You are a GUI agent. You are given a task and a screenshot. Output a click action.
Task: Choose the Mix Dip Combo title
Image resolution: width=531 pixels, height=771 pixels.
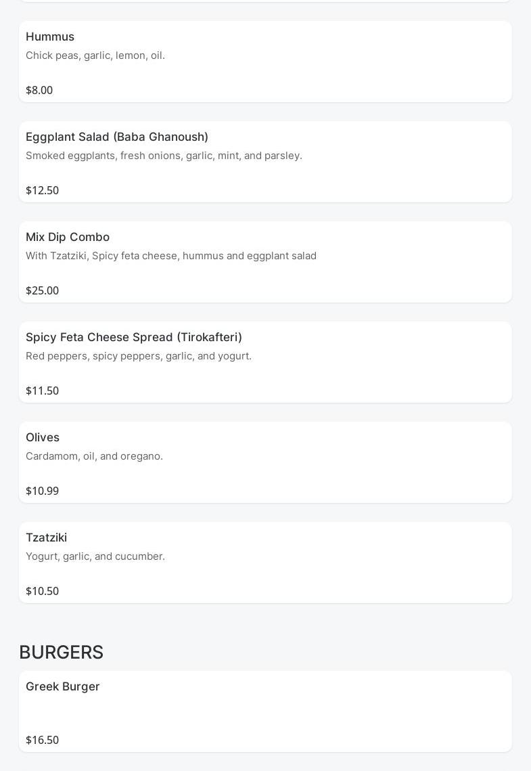tap(68, 237)
